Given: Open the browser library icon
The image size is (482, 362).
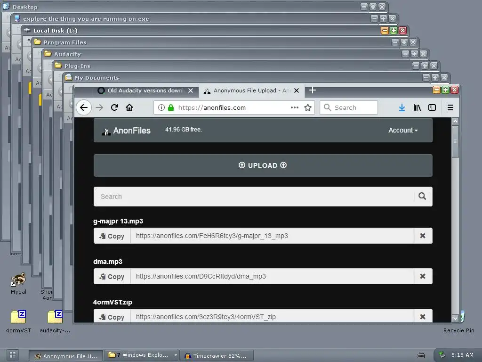Looking at the screenshot, I should 417,107.
